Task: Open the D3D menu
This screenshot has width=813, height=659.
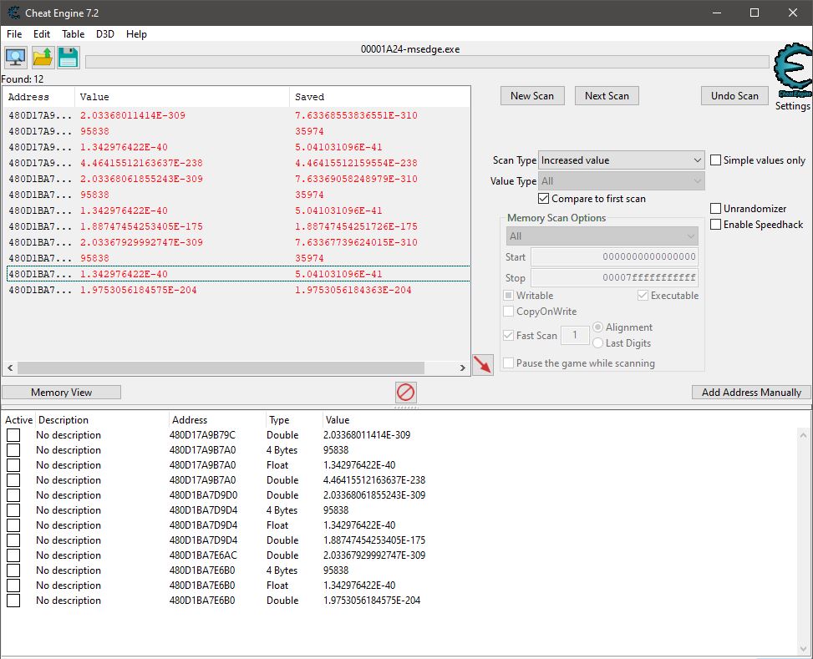Action: [x=105, y=34]
